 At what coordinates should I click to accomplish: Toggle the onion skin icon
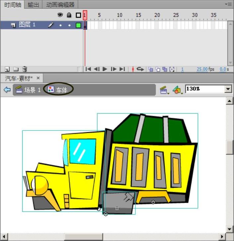(x=151, y=69)
